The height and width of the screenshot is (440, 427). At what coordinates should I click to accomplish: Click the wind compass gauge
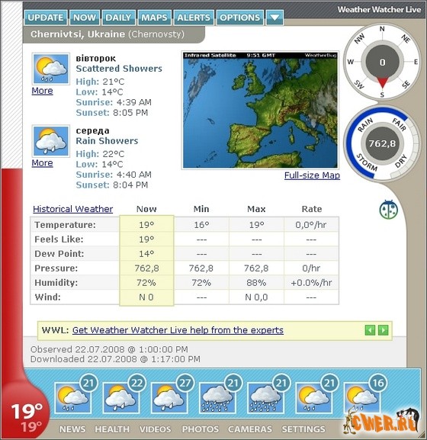click(x=382, y=62)
